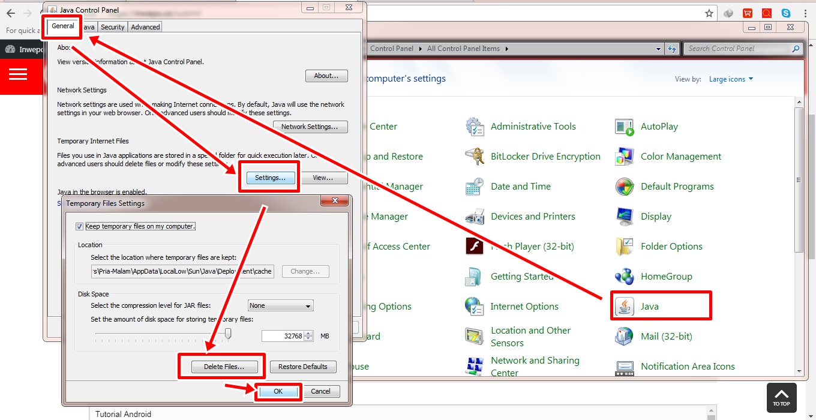Expand the All Control Panel Items breadcrumb arrow
This screenshot has height=420, width=816.
[x=506, y=49]
